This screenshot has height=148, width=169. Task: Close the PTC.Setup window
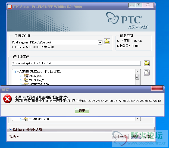tap(148, 5)
